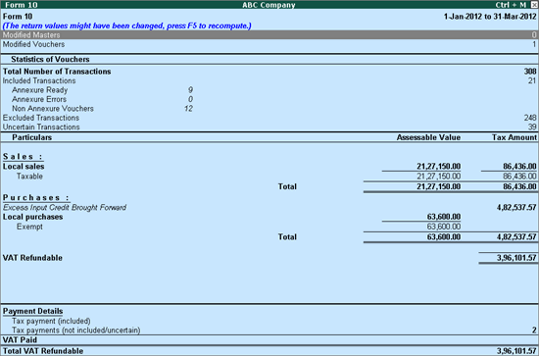This screenshot has width=539, height=356.
Task: Select the Annexure Ready line
Action: (103, 90)
